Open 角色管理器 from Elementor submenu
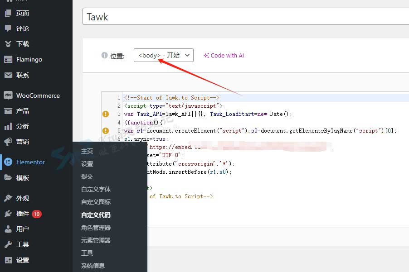Image resolution: width=409 pixels, height=272 pixels. point(96,228)
